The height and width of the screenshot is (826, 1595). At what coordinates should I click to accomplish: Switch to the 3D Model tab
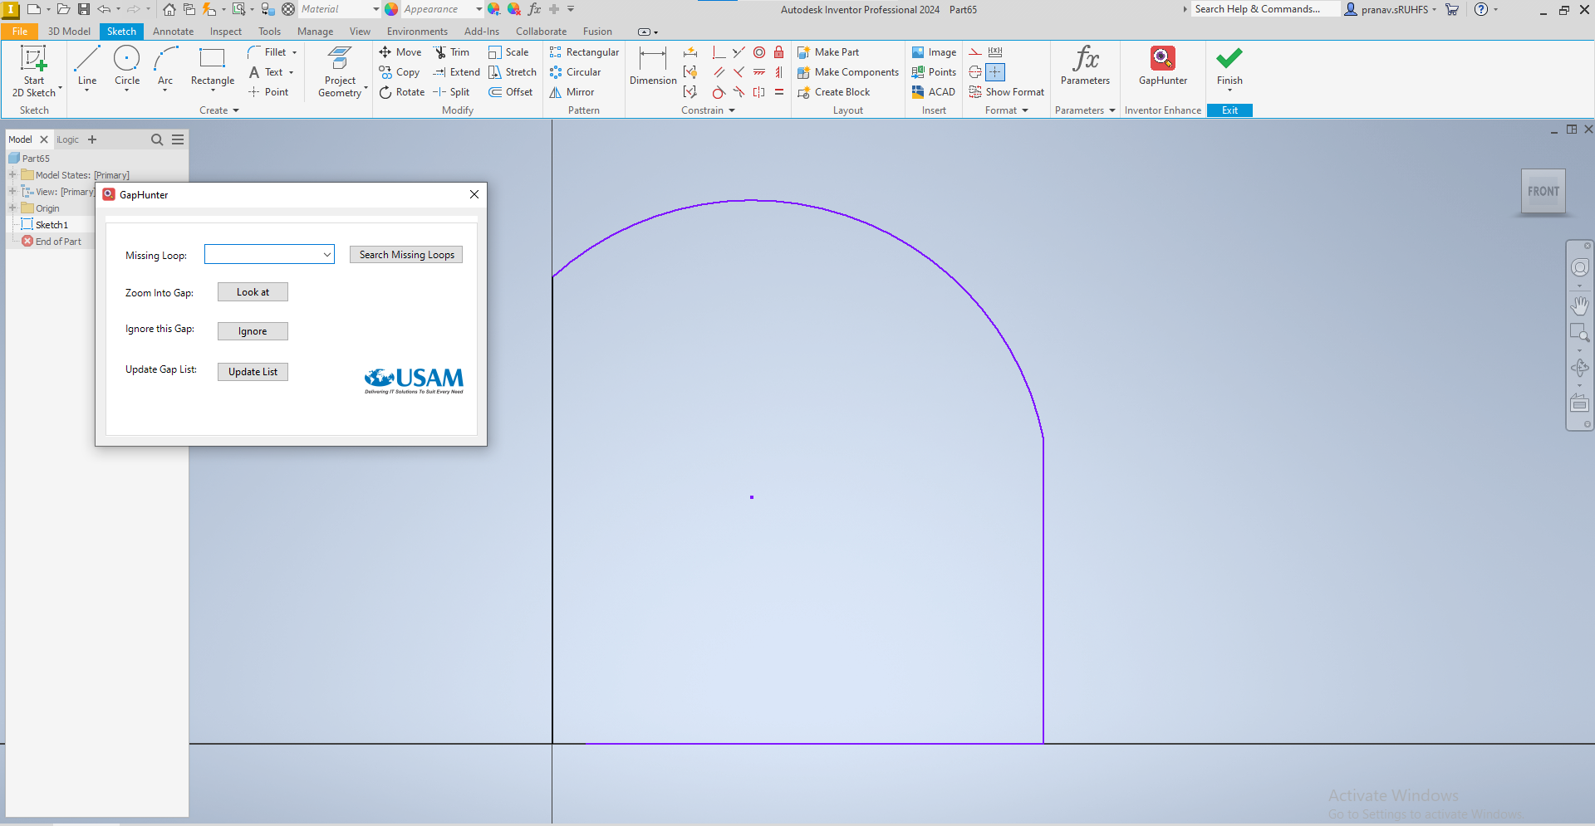pos(69,32)
